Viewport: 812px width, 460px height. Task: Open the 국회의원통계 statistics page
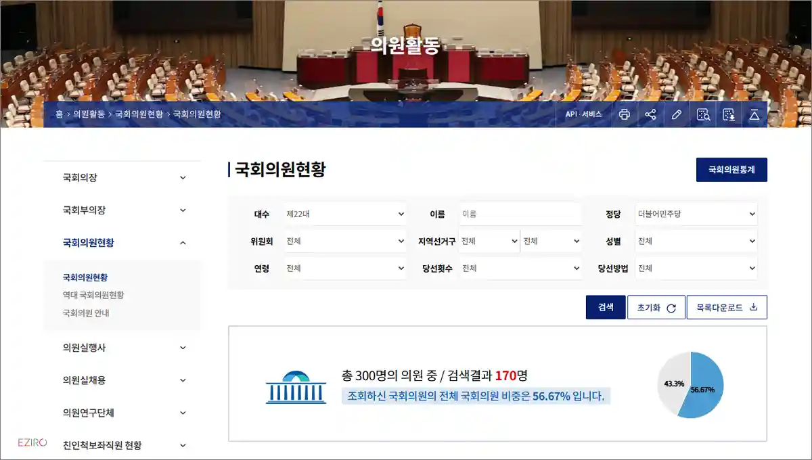(x=731, y=170)
